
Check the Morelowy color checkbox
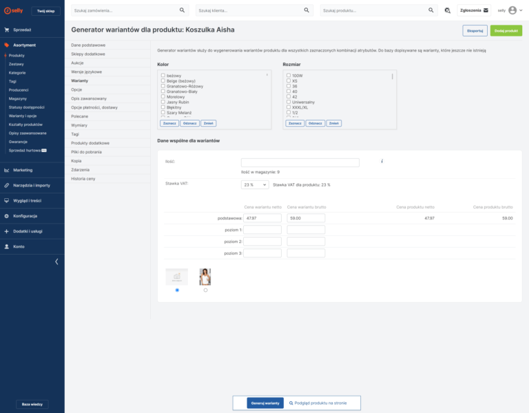163,96
